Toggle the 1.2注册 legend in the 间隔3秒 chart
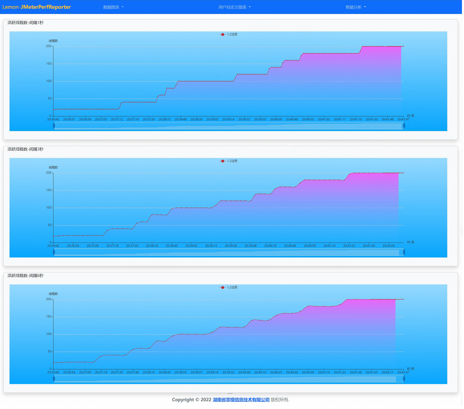464x409 pixels. [228, 161]
